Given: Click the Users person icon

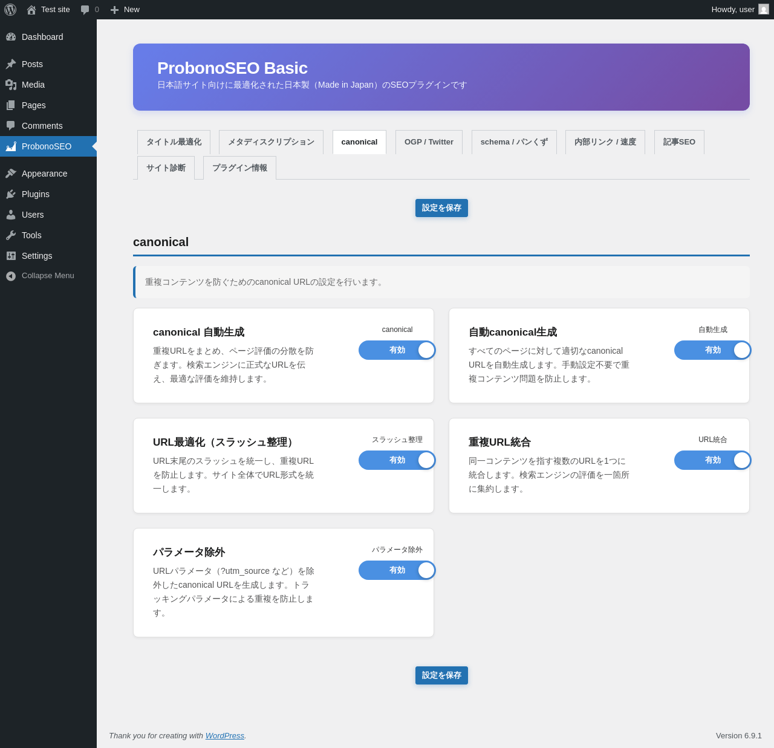Looking at the screenshot, I should coord(11,215).
